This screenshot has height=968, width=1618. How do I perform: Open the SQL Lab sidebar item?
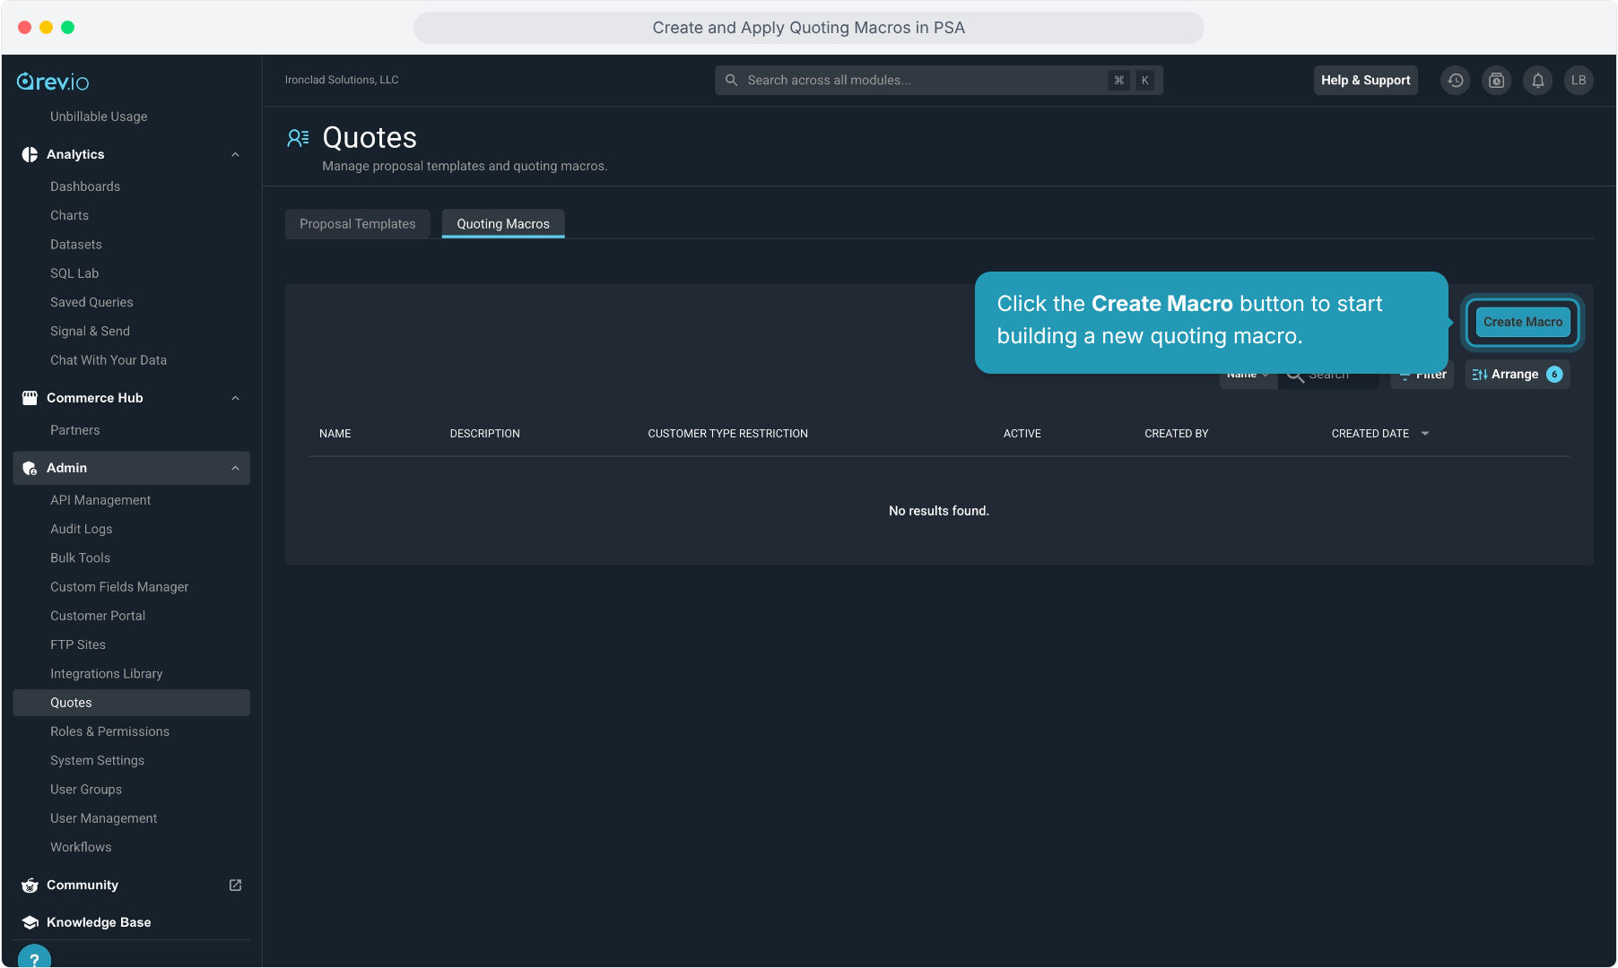click(x=74, y=273)
